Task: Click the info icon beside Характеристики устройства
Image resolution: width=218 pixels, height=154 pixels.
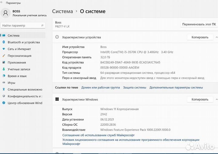Action: [57, 37]
